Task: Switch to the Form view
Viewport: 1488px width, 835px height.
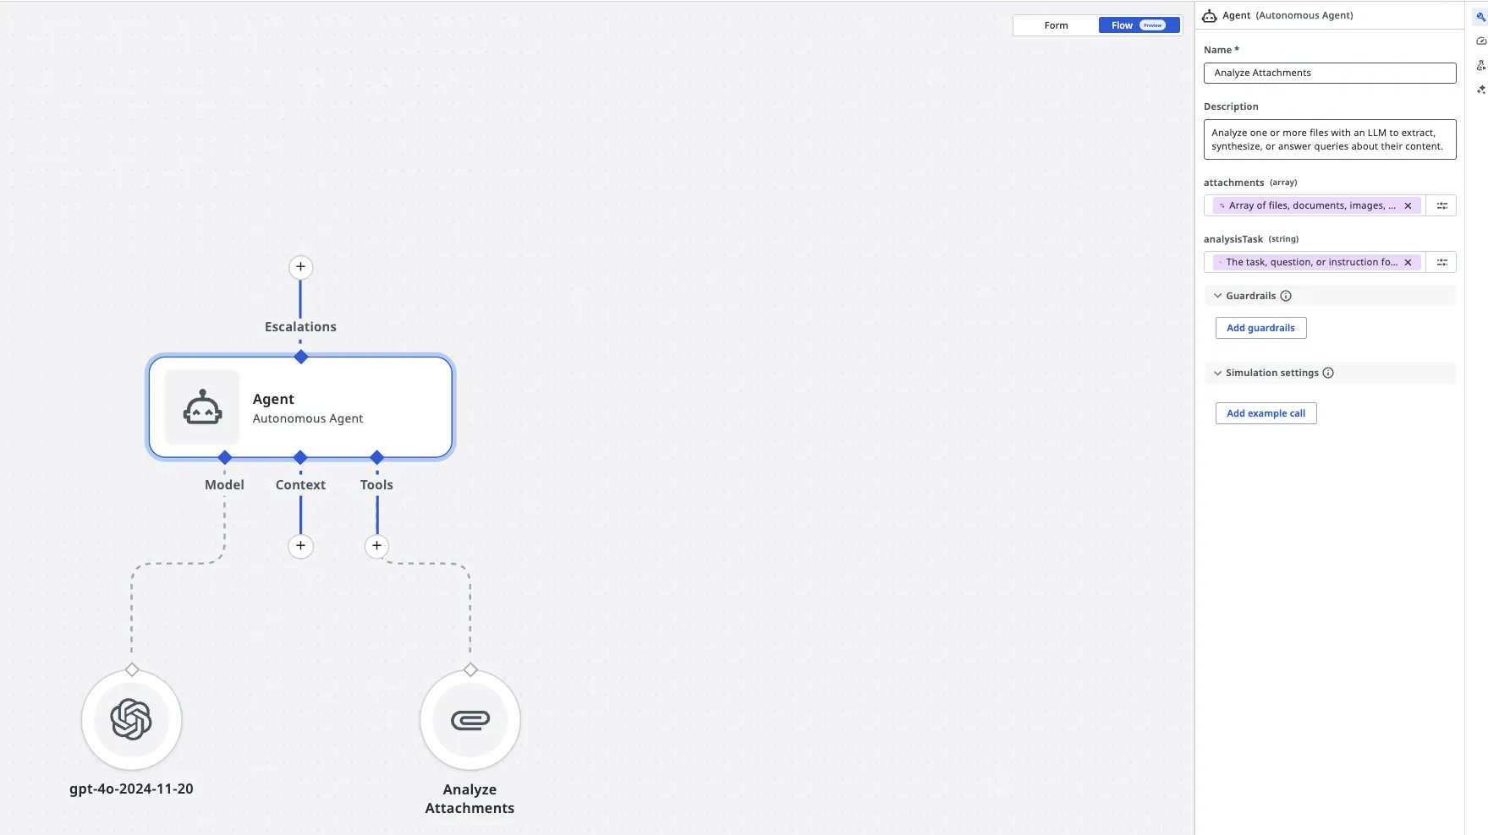Action: coord(1055,25)
